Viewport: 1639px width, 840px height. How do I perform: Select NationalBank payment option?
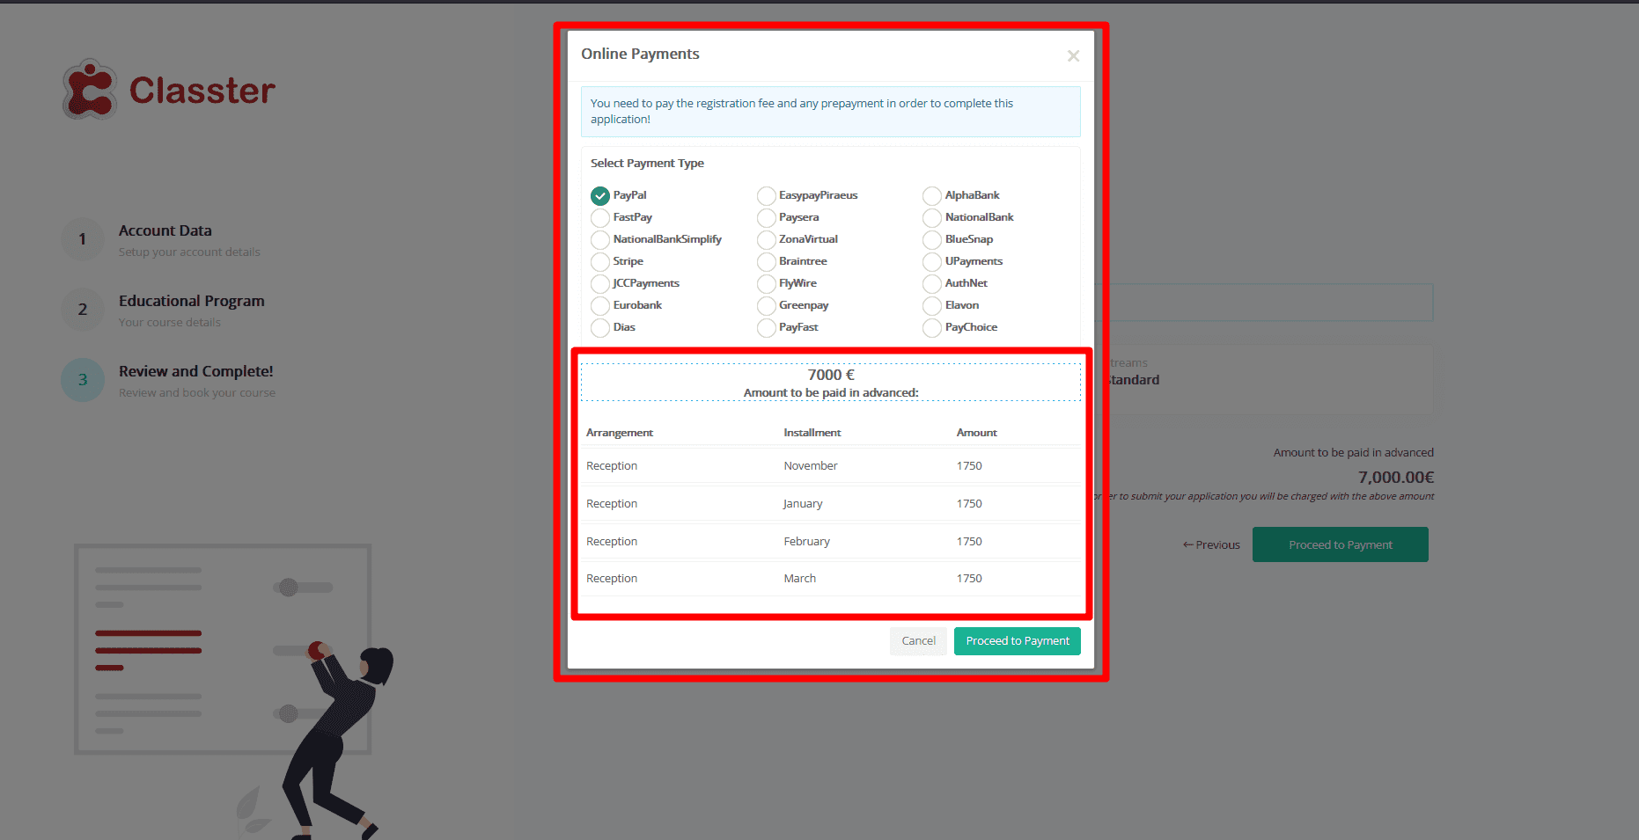click(932, 217)
